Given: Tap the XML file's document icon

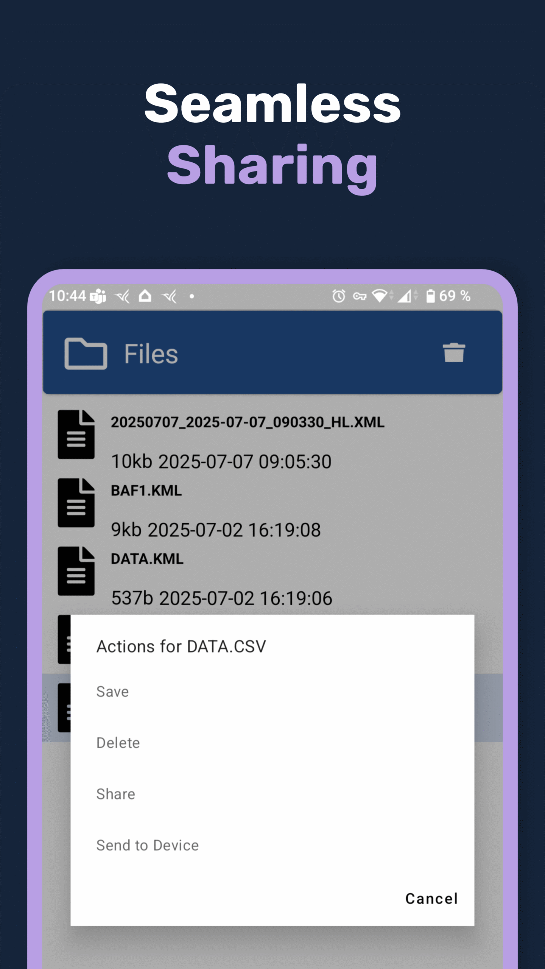Looking at the screenshot, I should (76, 434).
